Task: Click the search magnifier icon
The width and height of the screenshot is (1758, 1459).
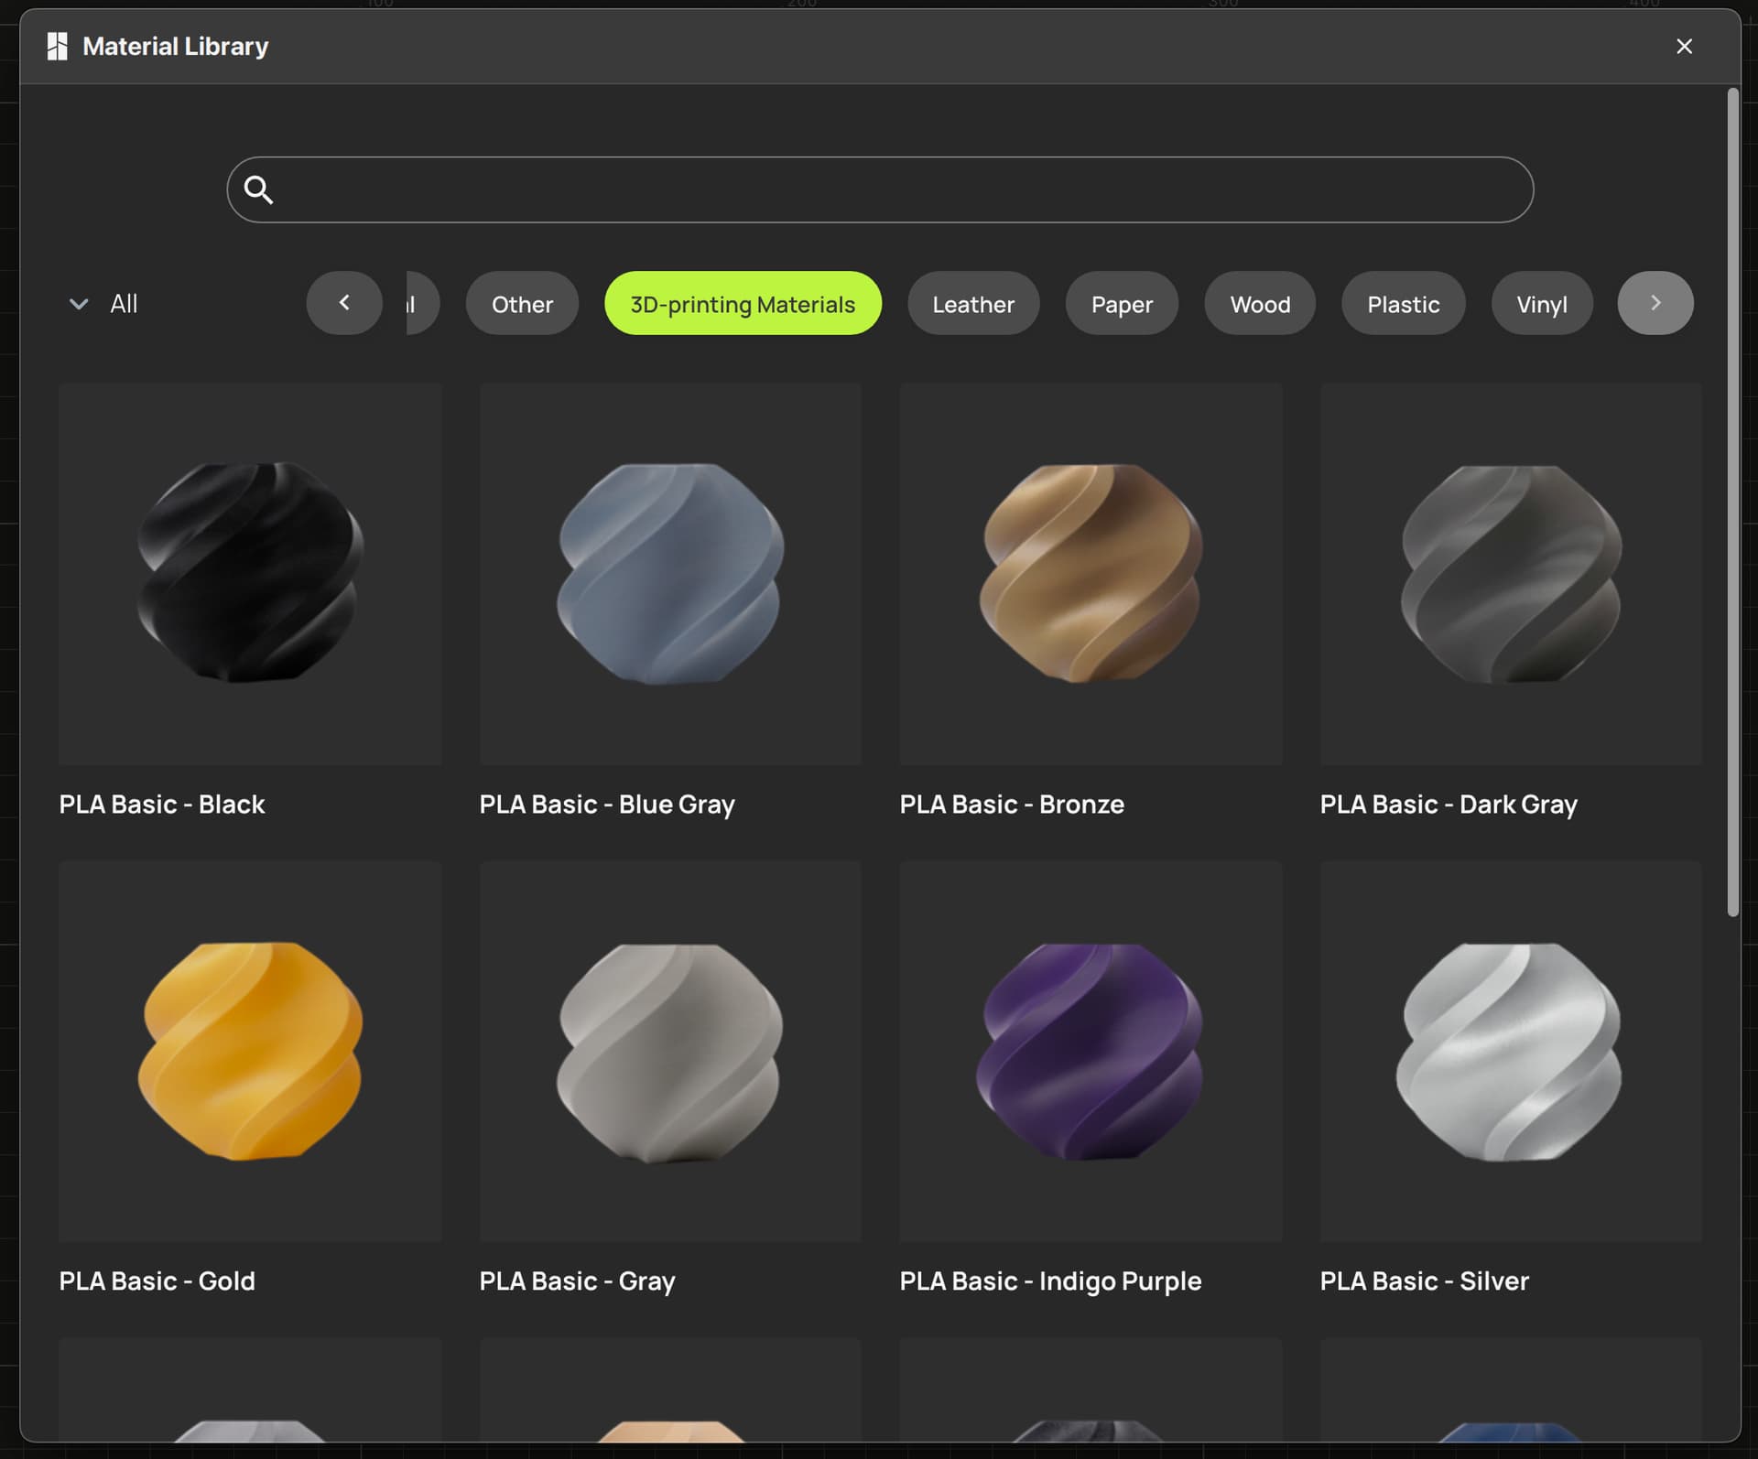Action: [x=258, y=189]
